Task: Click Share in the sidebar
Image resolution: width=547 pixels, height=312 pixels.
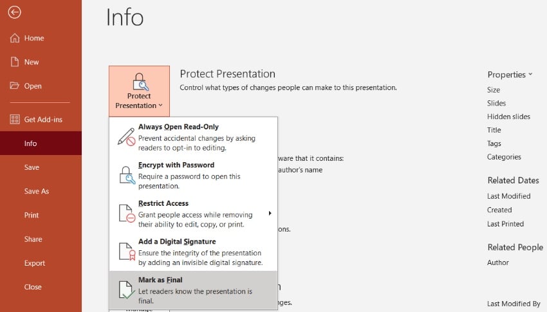Action: 33,239
